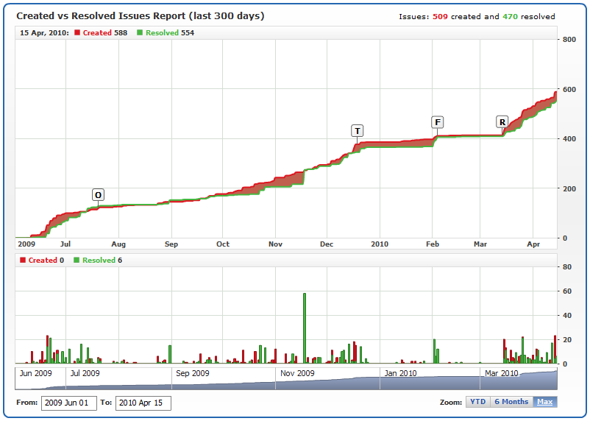
Task: Click green Resolved swatch in top legend
Action: (140, 32)
